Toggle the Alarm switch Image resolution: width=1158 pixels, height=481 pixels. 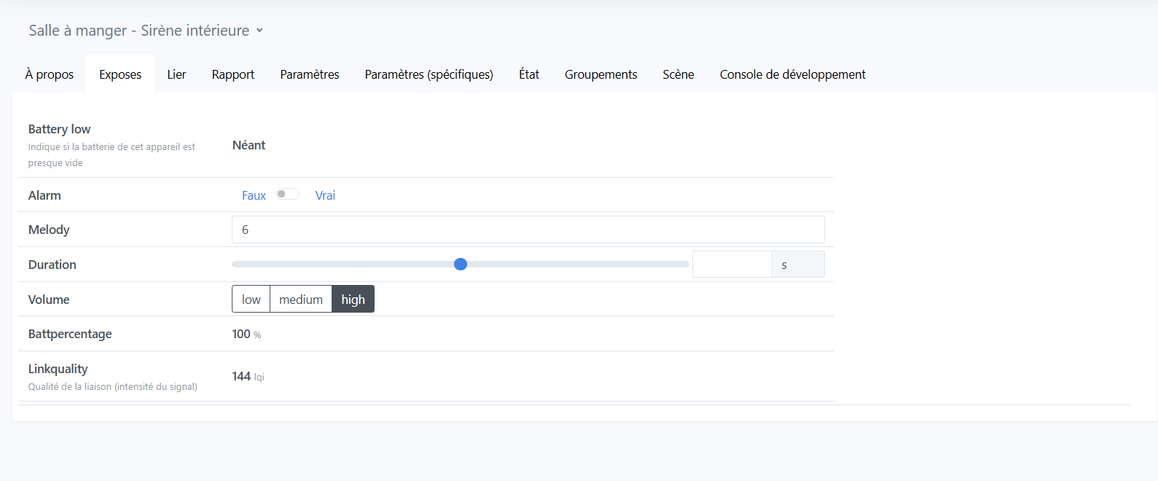coord(287,195)
